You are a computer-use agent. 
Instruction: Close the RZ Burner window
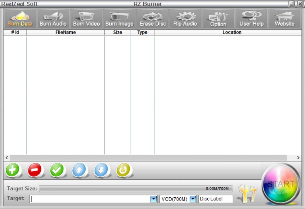(x=300, y=4)
